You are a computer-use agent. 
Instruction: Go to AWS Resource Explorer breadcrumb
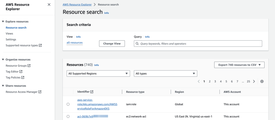tap(77, 5)
